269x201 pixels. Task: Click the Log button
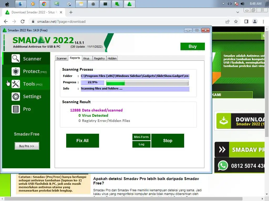141,144
